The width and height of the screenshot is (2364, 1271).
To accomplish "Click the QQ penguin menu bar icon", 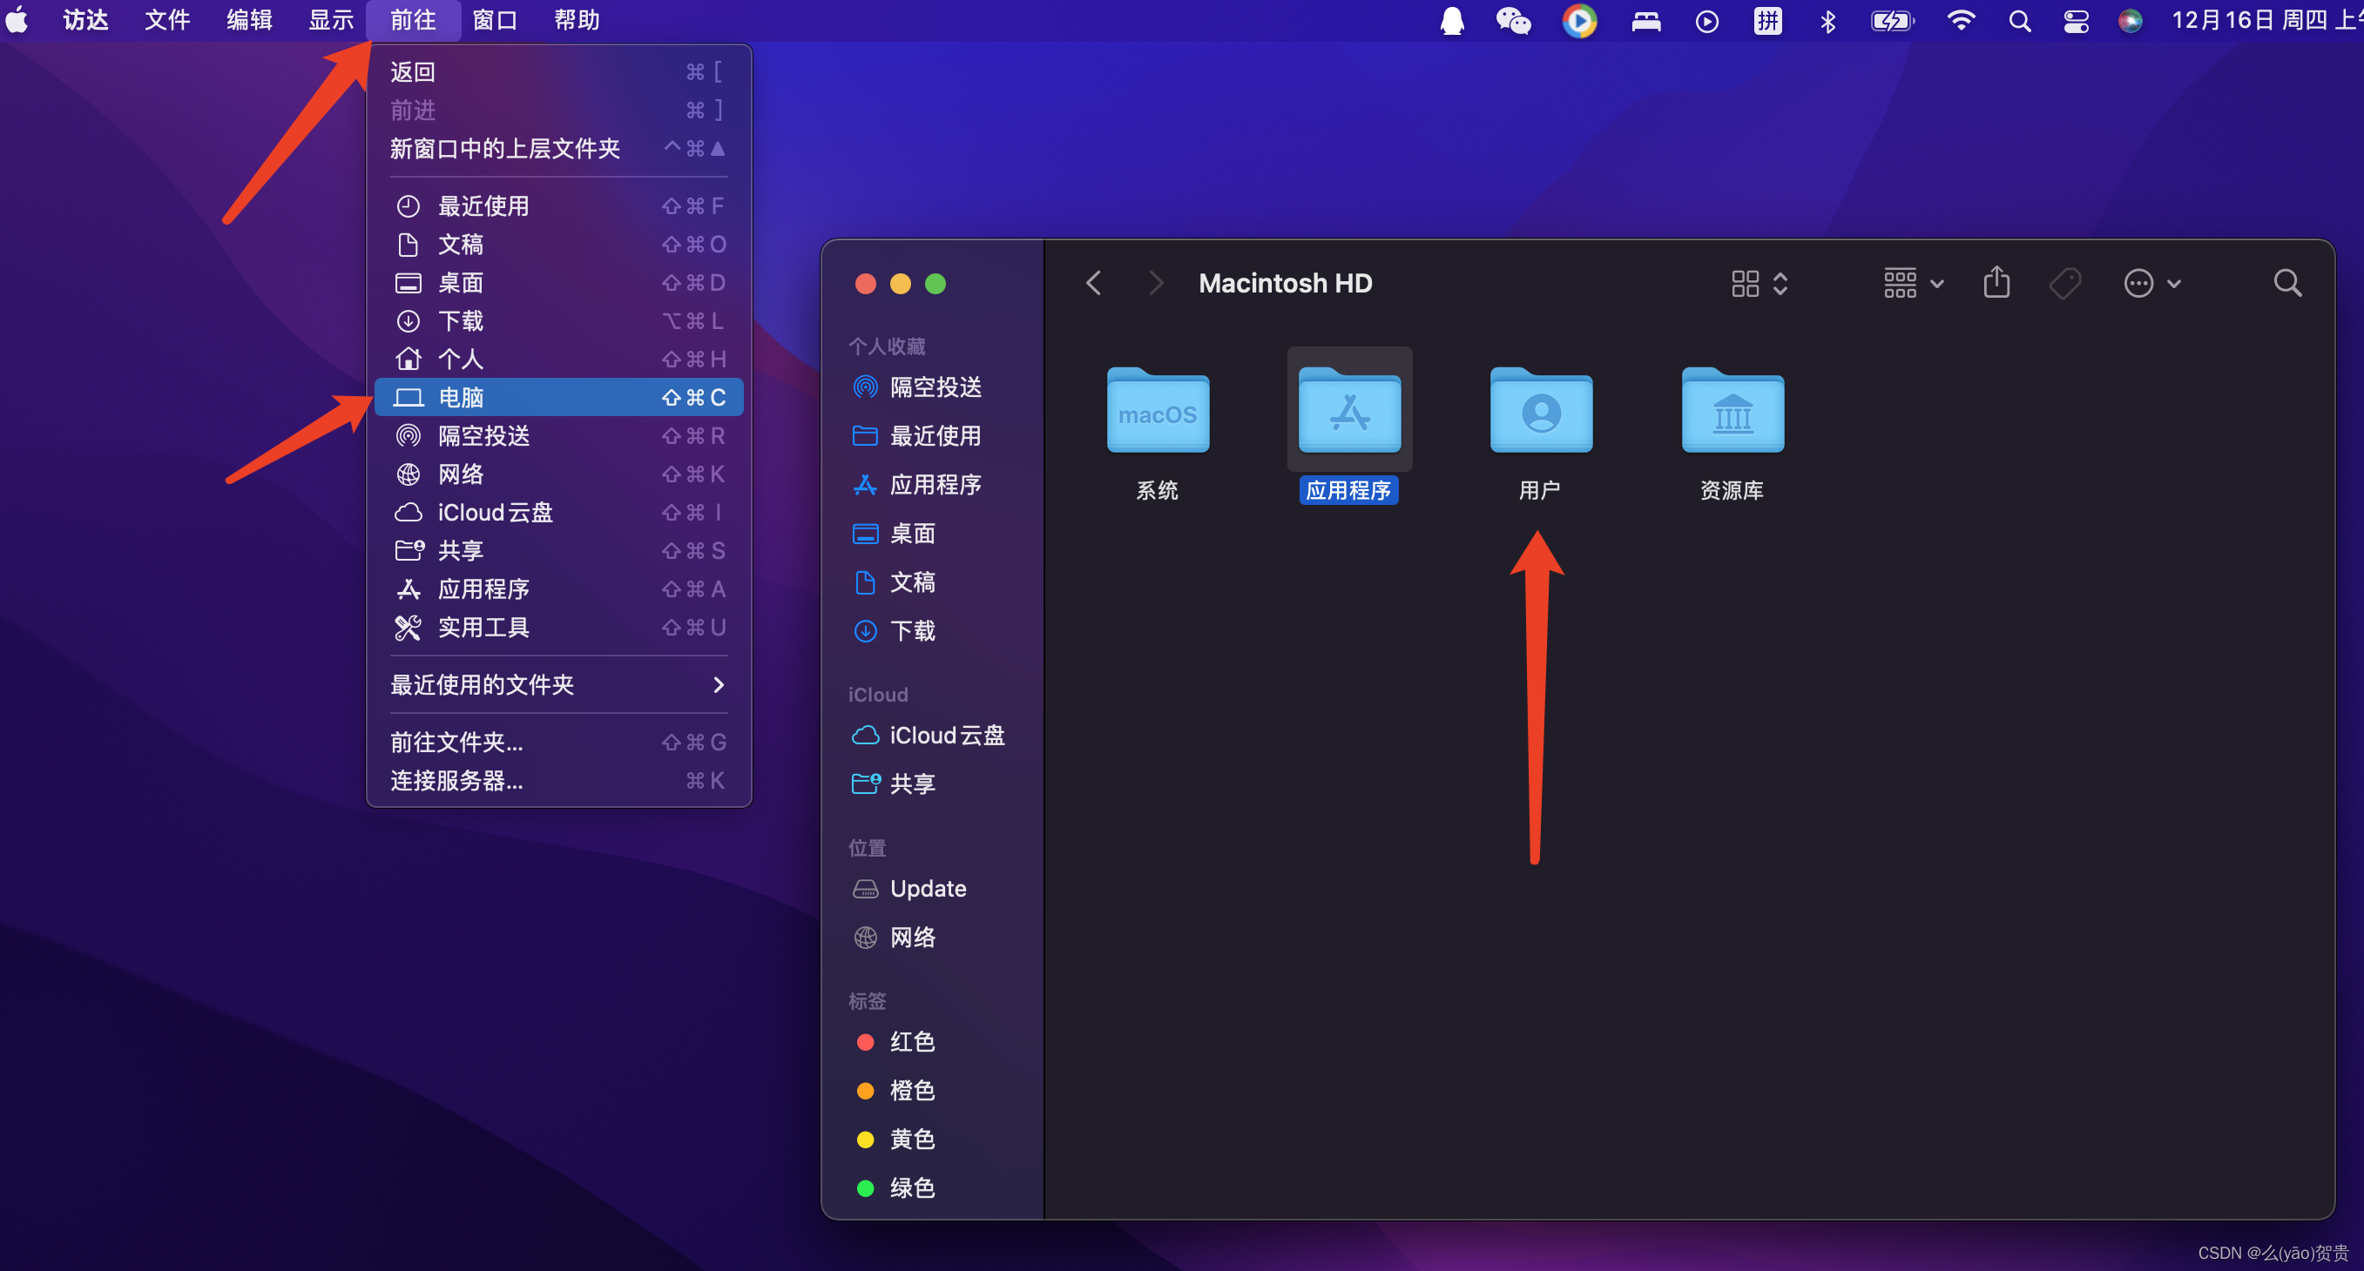I will point(1452,20).
